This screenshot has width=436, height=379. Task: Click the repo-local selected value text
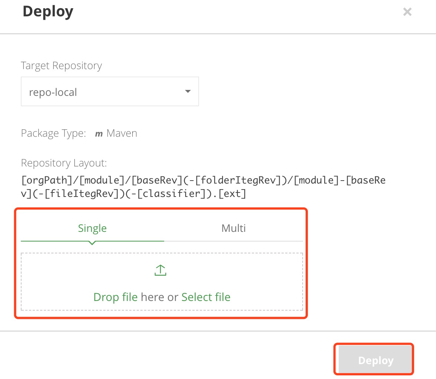point(53,92)
